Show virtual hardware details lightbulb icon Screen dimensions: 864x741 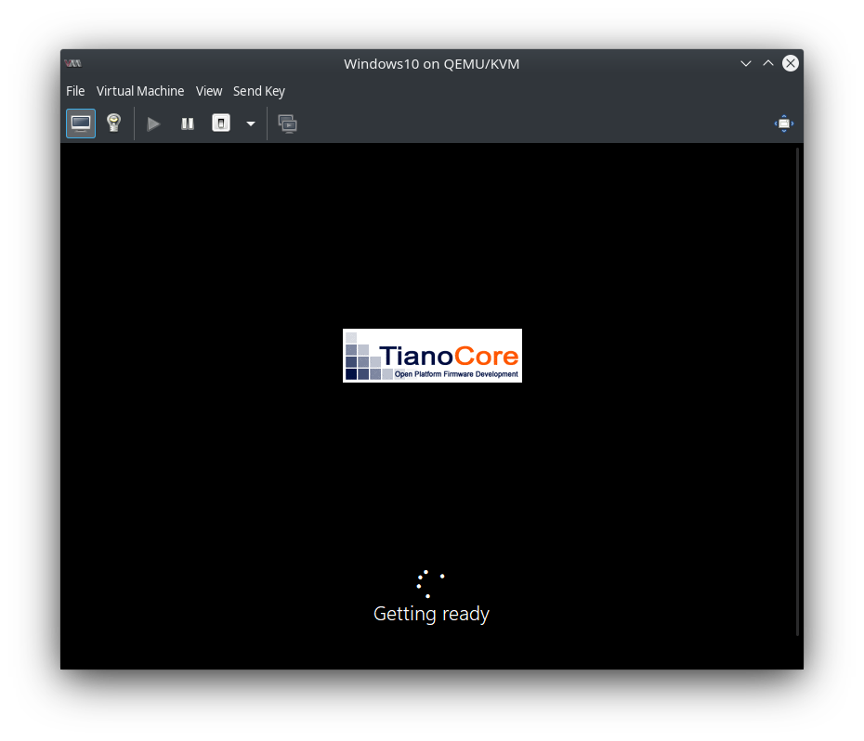[x=114, y=123]
